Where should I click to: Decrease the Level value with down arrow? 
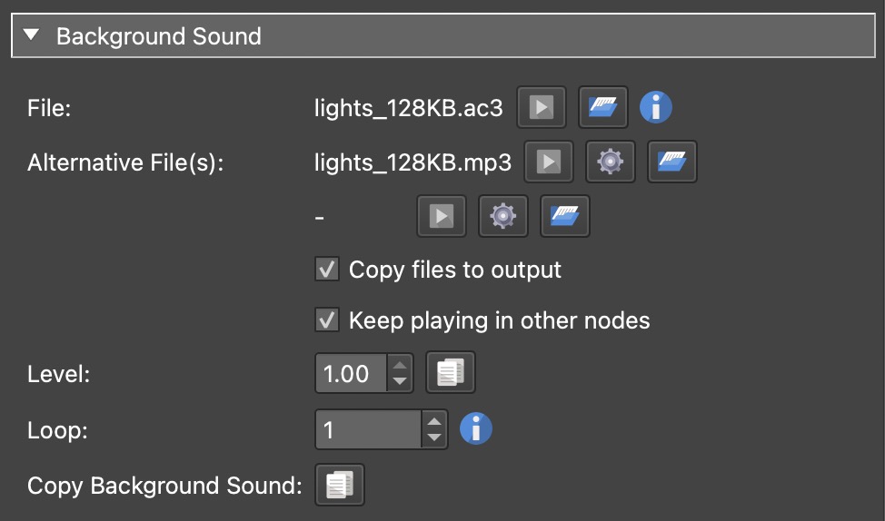click(x=400, y=382)
